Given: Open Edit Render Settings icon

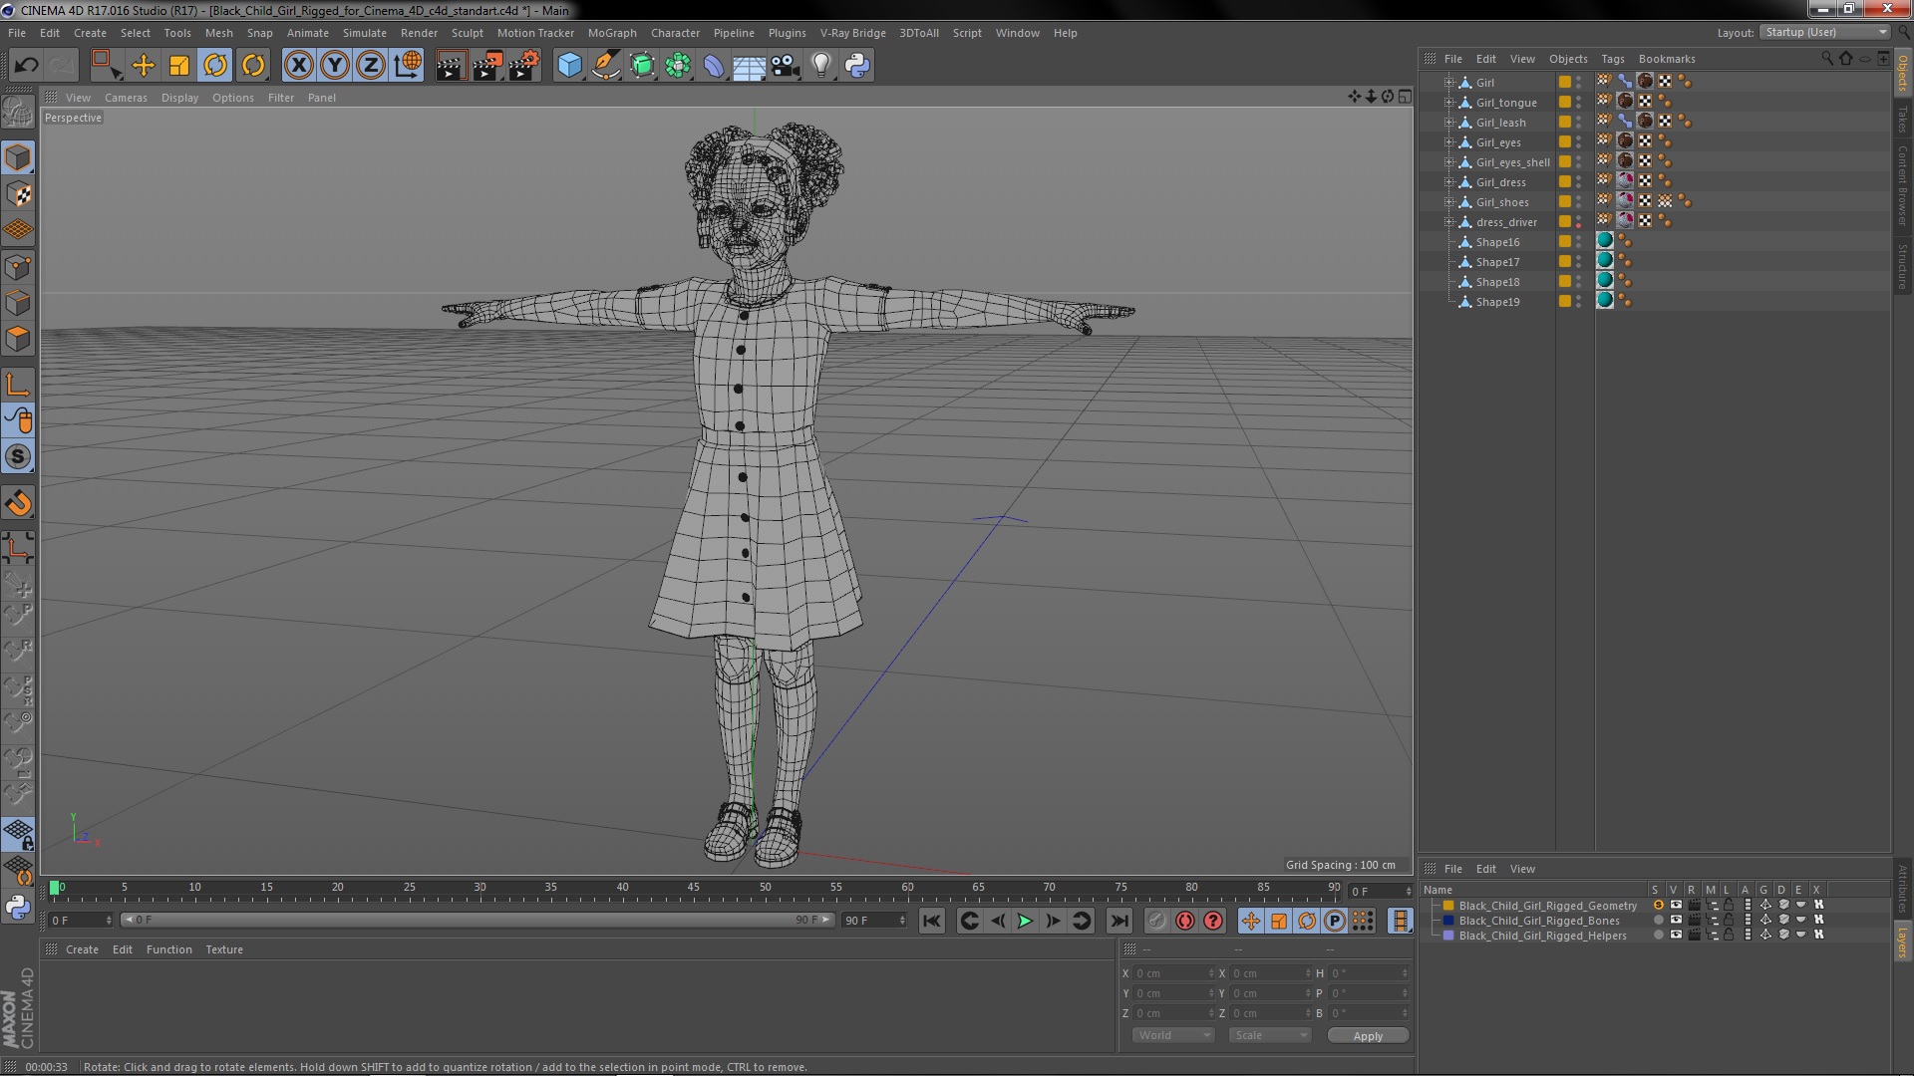Looking at the screenshot, I should pyautogui.click(x=524, y=66).
